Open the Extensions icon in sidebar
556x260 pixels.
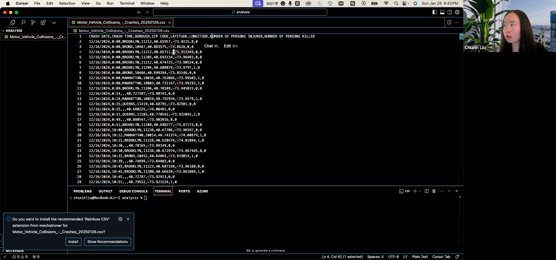click(43, 23)
